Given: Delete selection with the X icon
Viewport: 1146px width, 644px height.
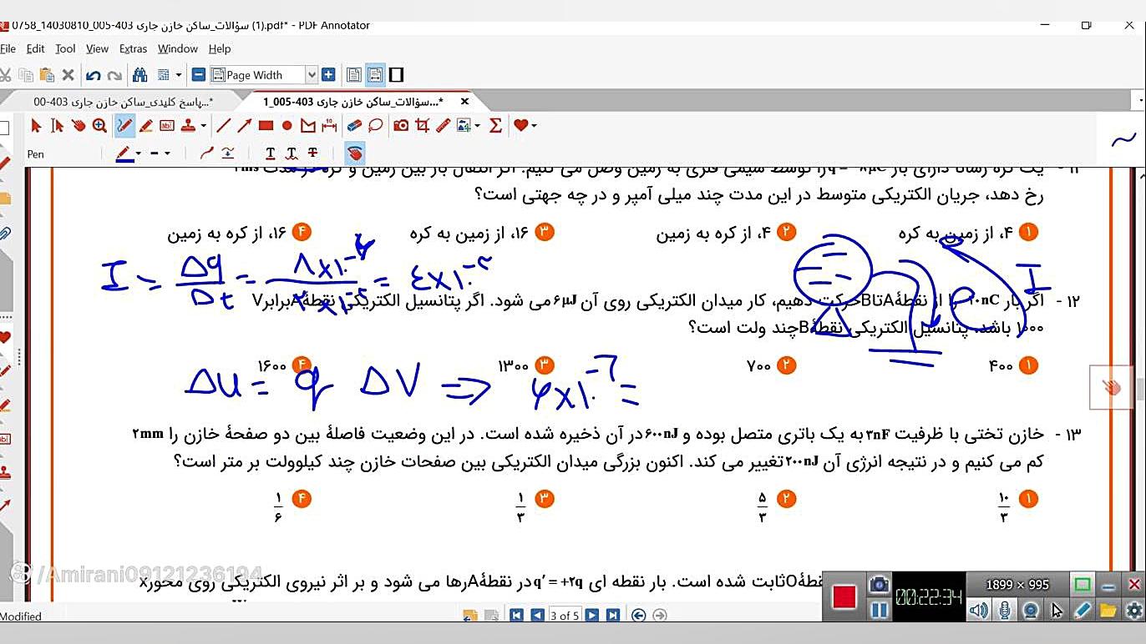Looking at the screenshot, I should tap(68, 75).
